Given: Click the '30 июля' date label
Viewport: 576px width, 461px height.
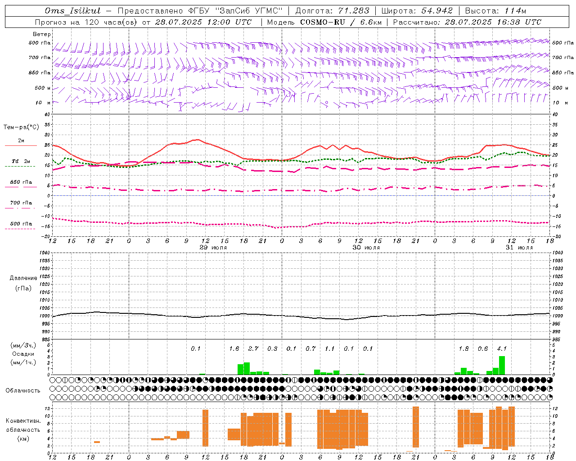Looking at the screenshot, I should click(x=366, y=248).
